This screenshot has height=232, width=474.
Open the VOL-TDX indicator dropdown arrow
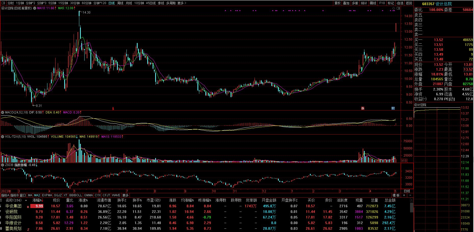3,137
